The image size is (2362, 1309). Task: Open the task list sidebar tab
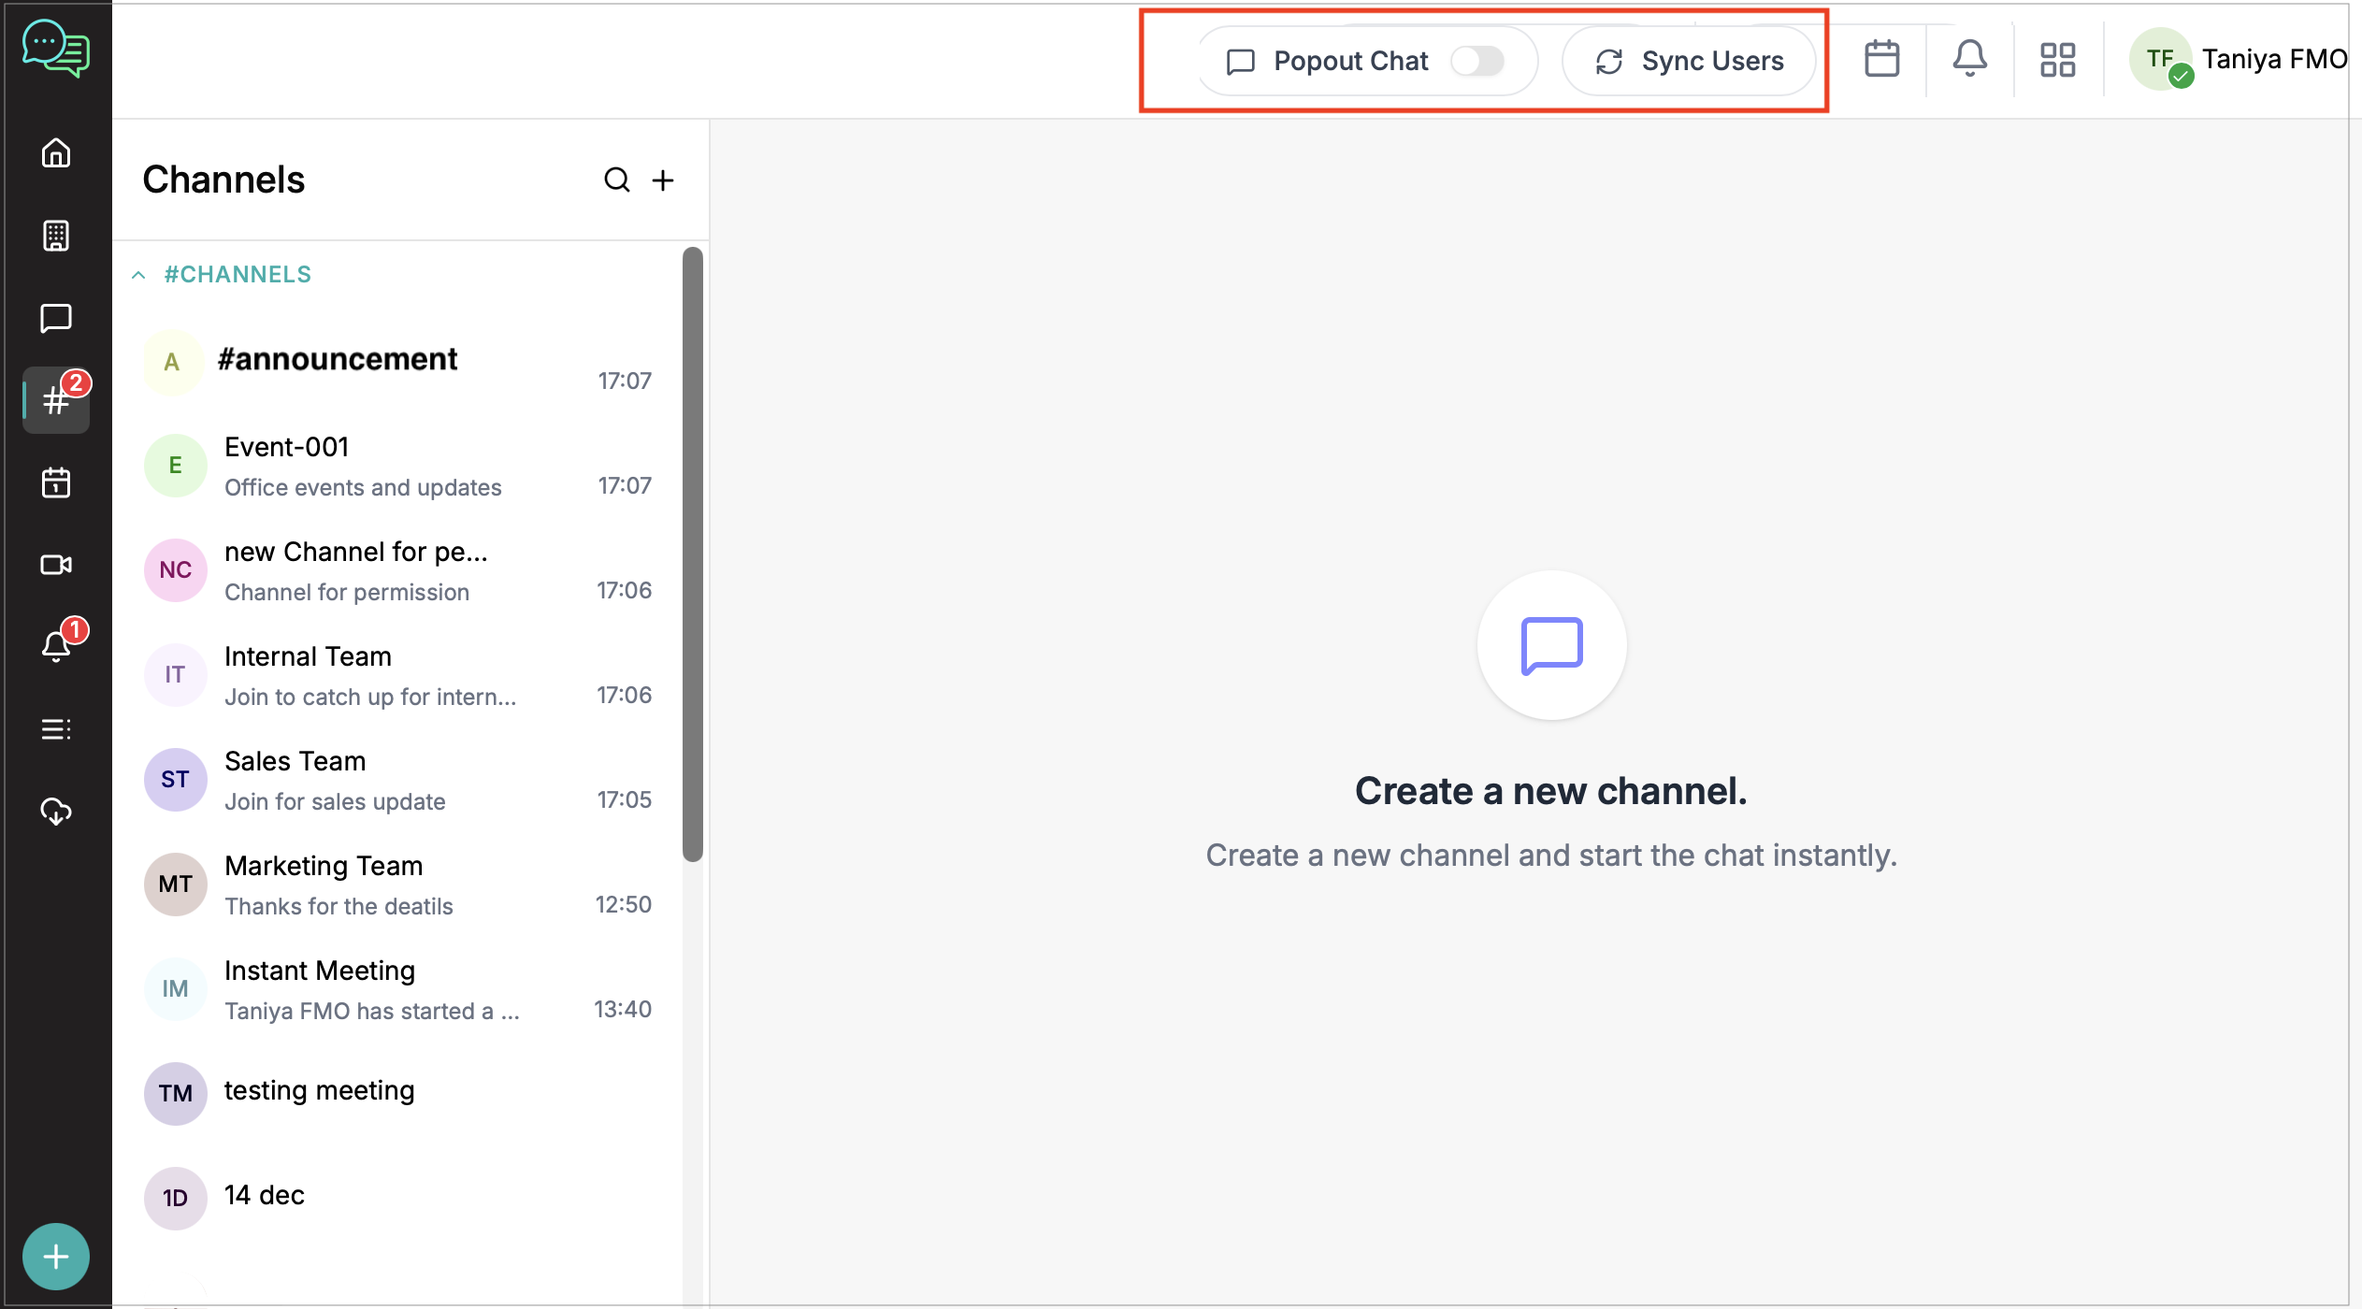click(x=56, y=729)
